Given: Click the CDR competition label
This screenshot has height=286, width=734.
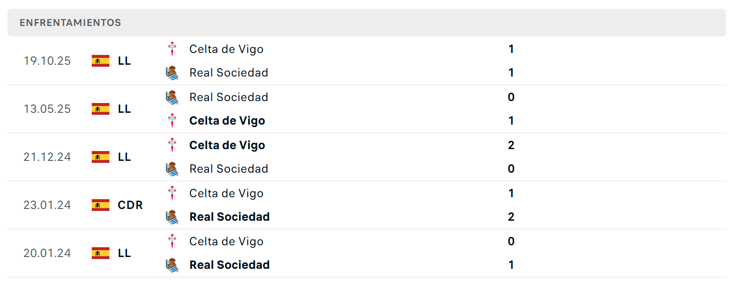Looking at the screenshot, I should 131,205.
